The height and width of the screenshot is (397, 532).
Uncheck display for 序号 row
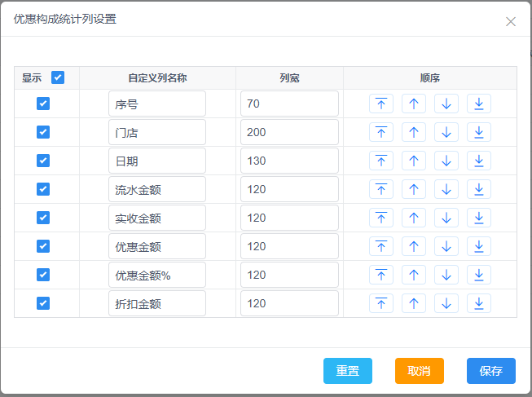[43, 104]
